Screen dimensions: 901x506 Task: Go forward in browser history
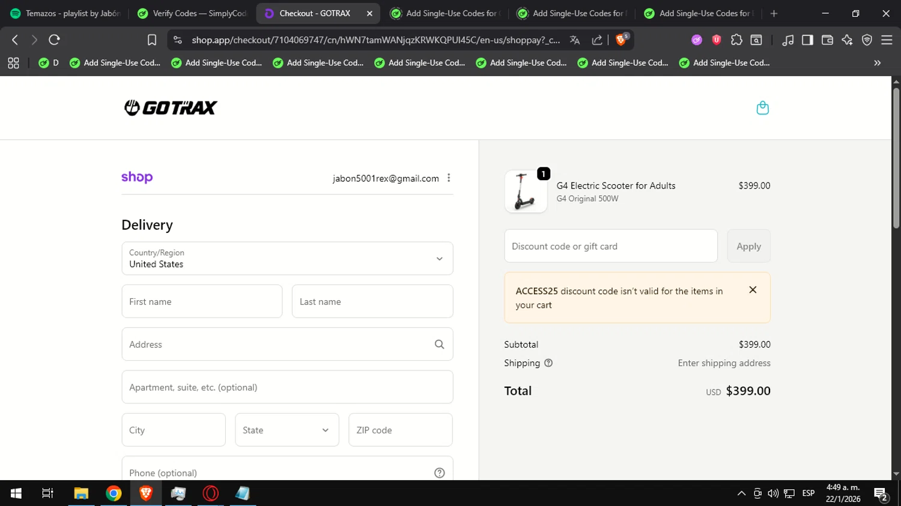pyautogui.click(x=34, y=40)
